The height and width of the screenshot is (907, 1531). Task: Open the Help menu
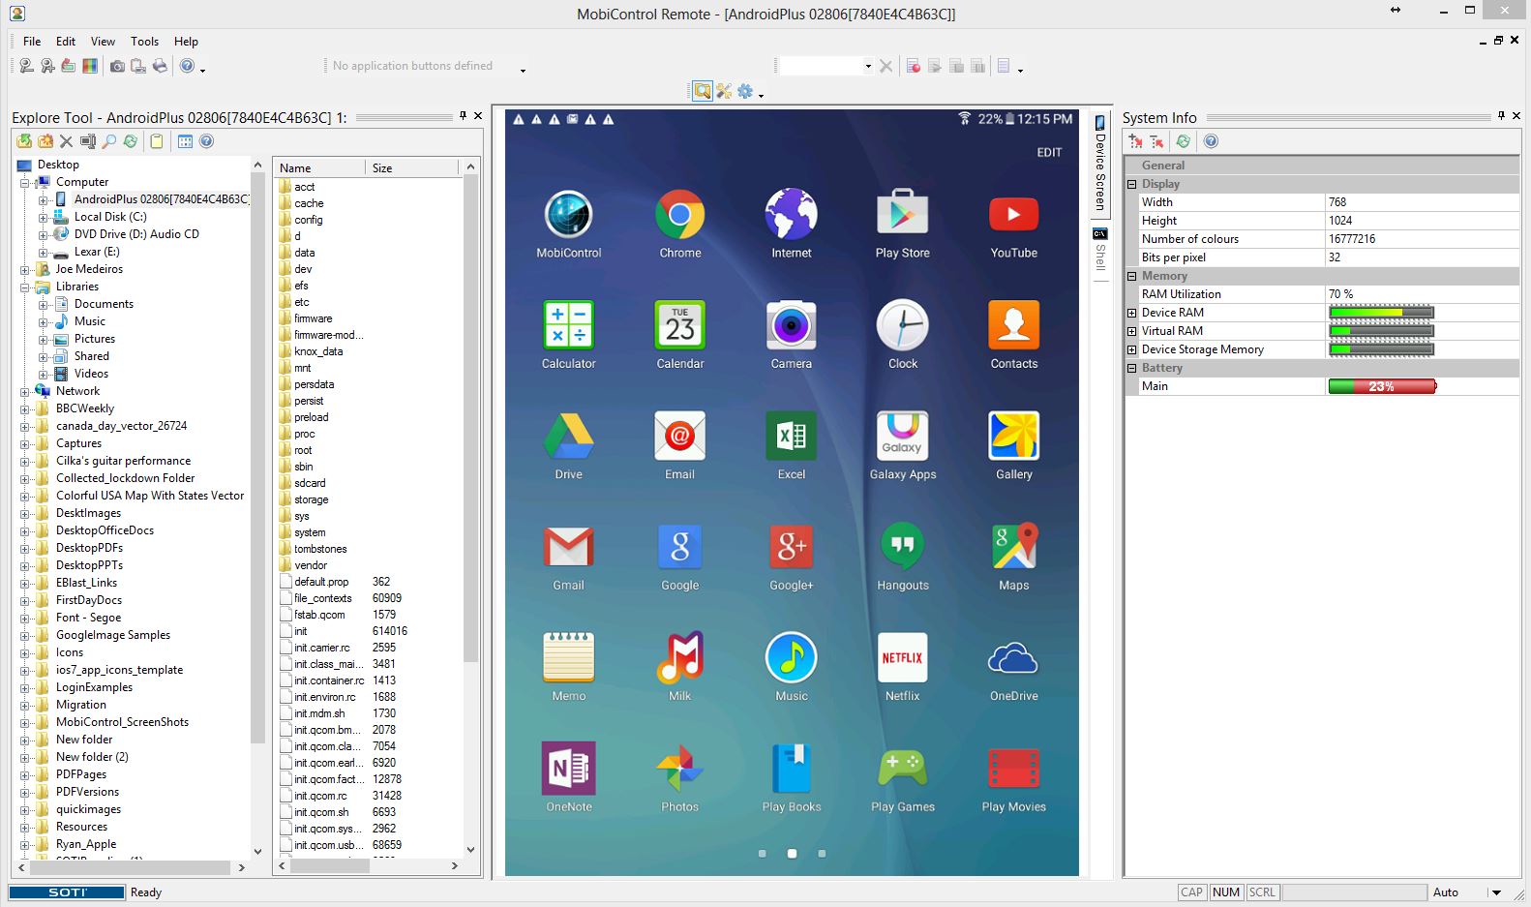tap(186, 42)
